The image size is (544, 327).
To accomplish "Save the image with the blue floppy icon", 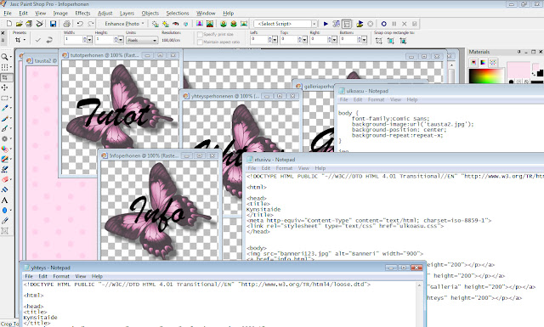I will (x=53, y=24).
